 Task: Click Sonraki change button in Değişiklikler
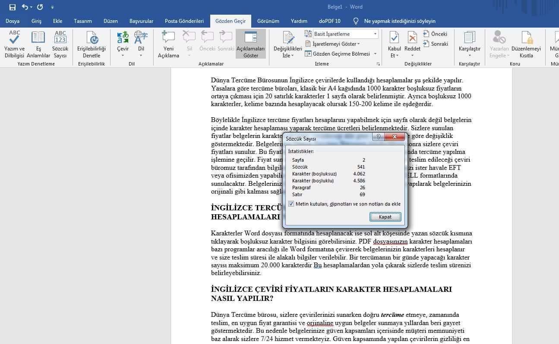tap(436, 44)
